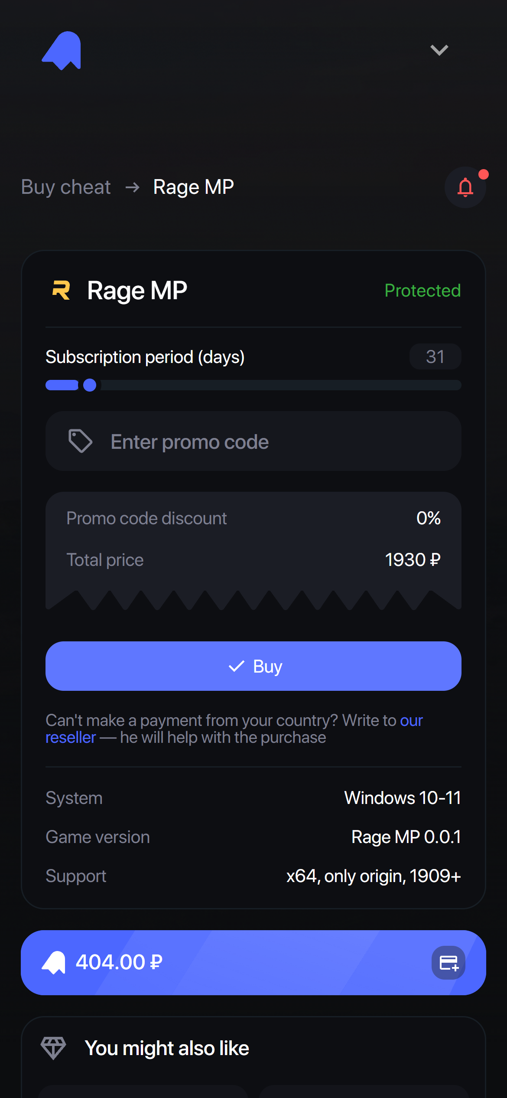
Task: Click the subscription days value box
Action: [435, 356]
